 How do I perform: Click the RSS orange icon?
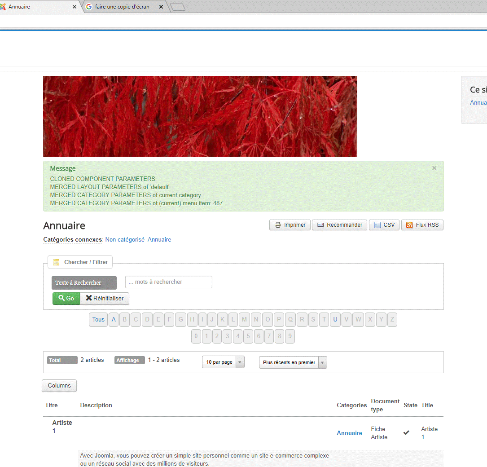click(409, 225)
